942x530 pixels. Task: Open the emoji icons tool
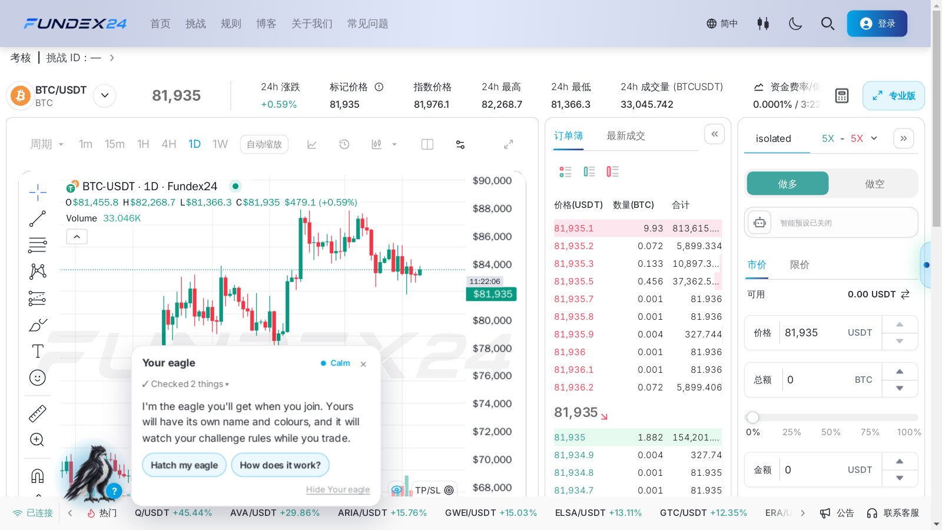tap(38, 377)
